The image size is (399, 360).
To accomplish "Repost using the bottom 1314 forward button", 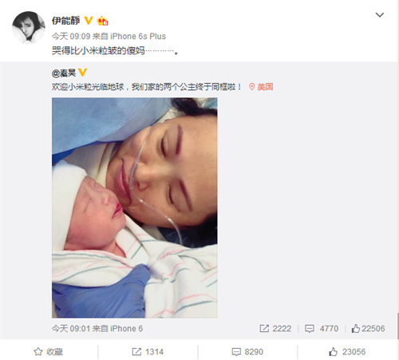I will (148, 352).
